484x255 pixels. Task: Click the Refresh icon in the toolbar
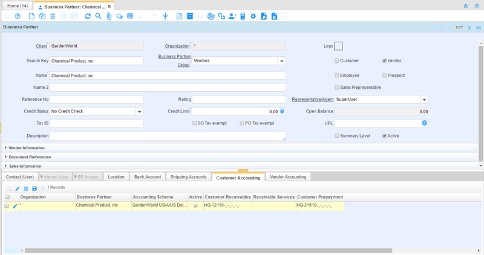pos(88,16)
